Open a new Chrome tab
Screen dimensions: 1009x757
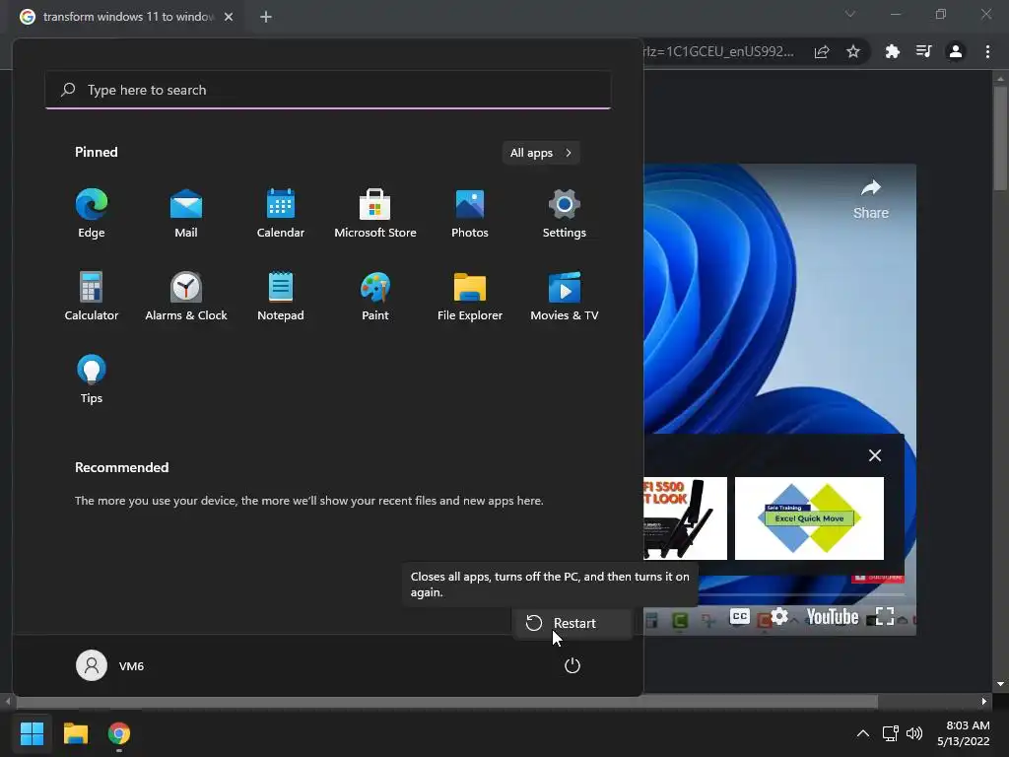(266, 17)
